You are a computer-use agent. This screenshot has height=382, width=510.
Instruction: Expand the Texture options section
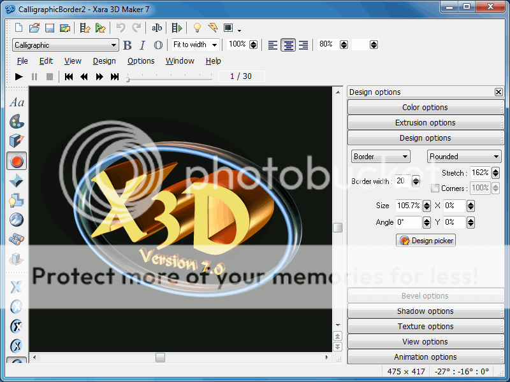pyautogui.click(x=425, y=327)
